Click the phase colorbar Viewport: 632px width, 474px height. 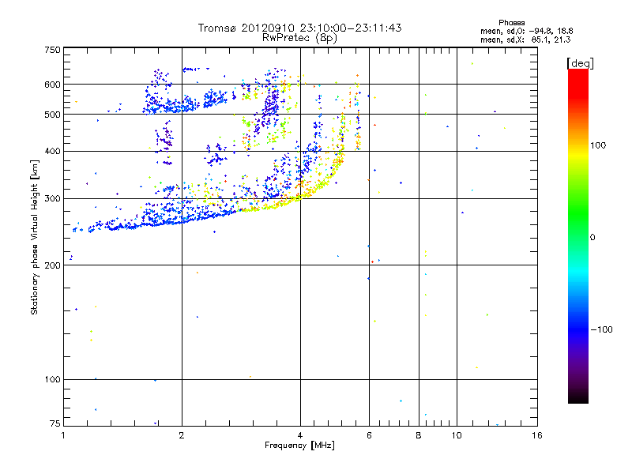pos(578,235)
